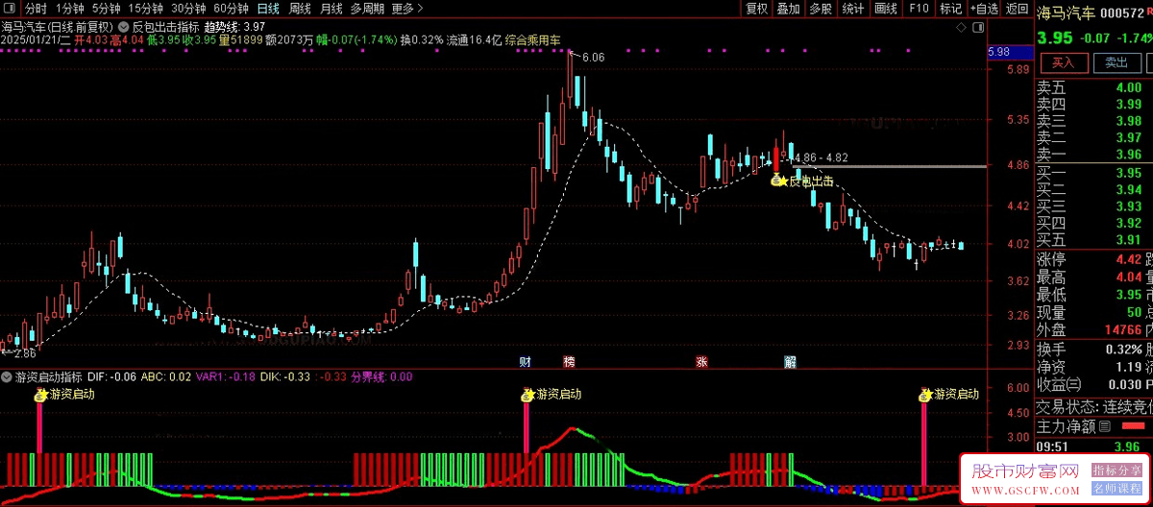Screen dimensions: 1153x507
Task: Click the 最低 3.95 value
Action: tap(1129, 295)
